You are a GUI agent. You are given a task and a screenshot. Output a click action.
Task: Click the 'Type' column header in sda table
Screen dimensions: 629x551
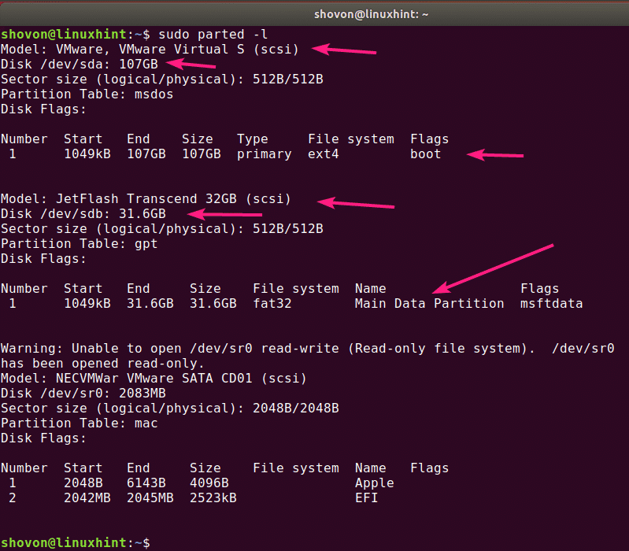253,139
